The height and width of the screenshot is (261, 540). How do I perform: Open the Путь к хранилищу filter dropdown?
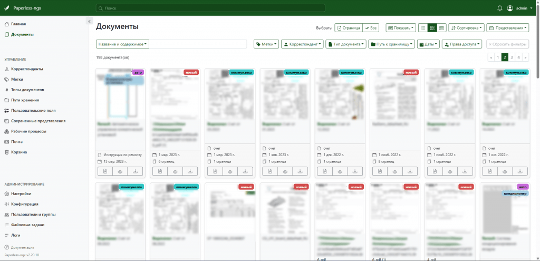click(392, 44)
